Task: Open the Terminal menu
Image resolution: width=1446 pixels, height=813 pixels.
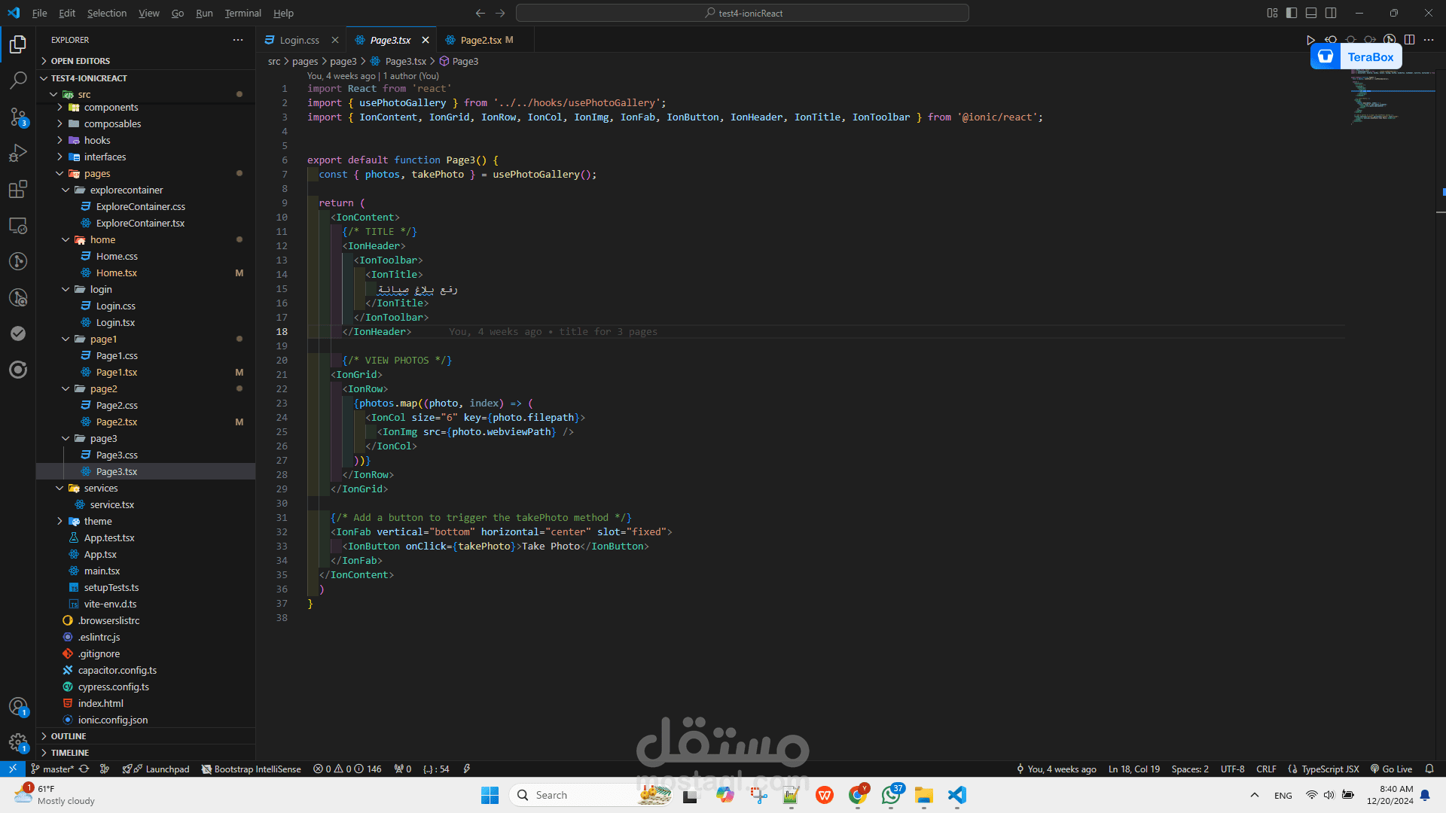Action: coord(243,13)
